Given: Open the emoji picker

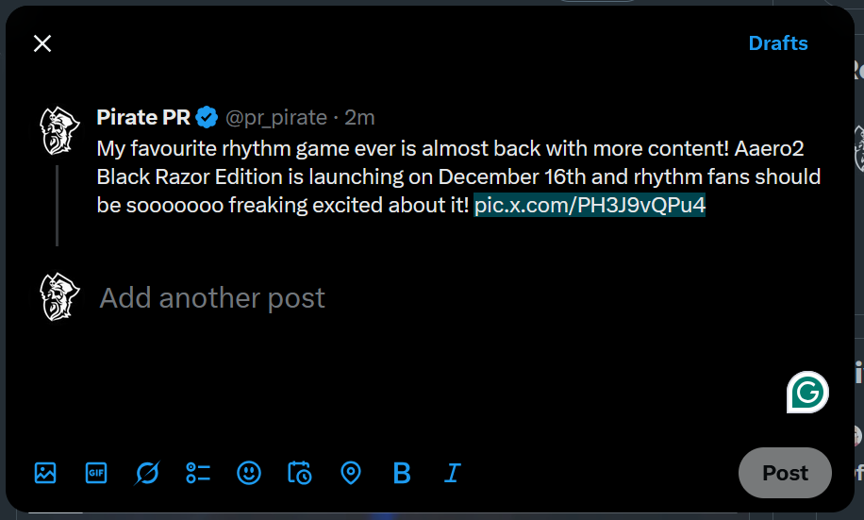Looking at the screenshot, I should coord(249,473).
